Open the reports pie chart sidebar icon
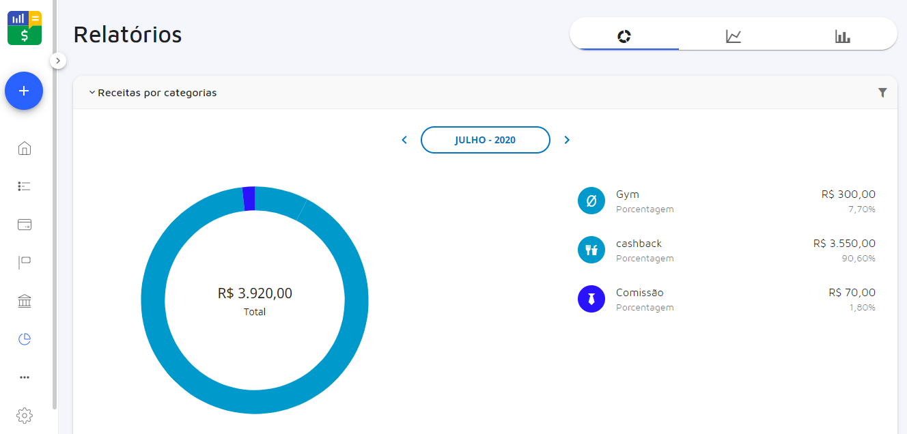Image resolution: width=907 pixels, height=434 pixels. coord(25,339)
